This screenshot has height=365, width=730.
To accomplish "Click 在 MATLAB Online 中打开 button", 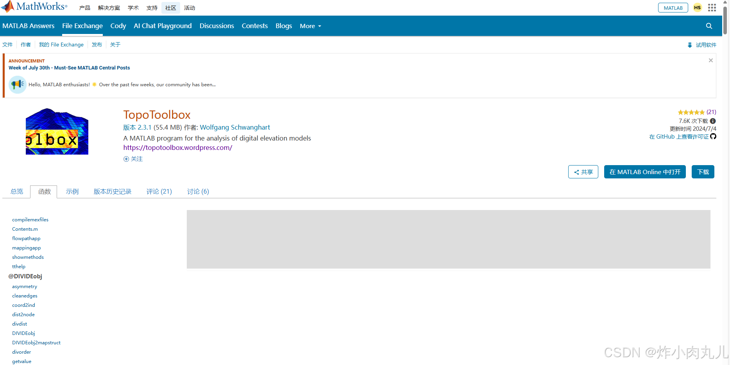I will [645, 172].
